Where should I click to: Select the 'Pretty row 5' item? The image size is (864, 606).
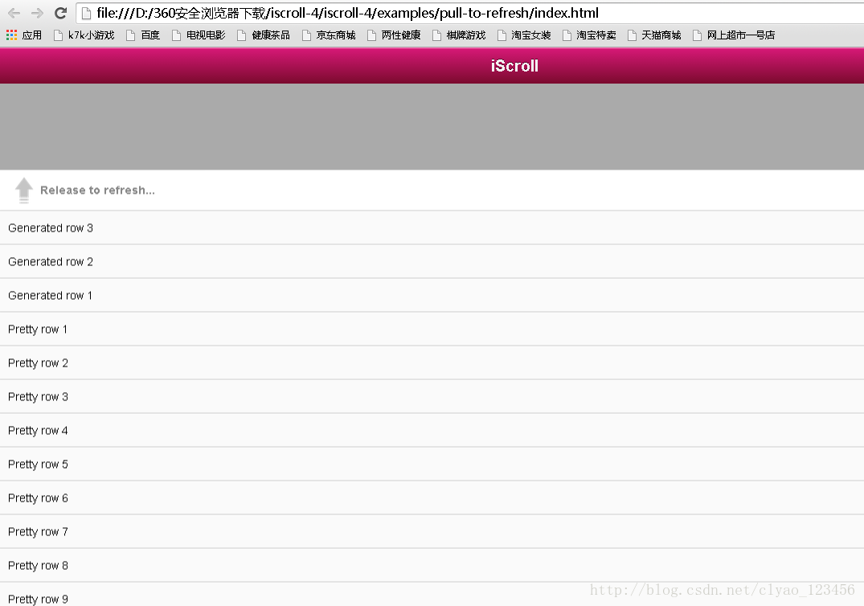(432, 464)
